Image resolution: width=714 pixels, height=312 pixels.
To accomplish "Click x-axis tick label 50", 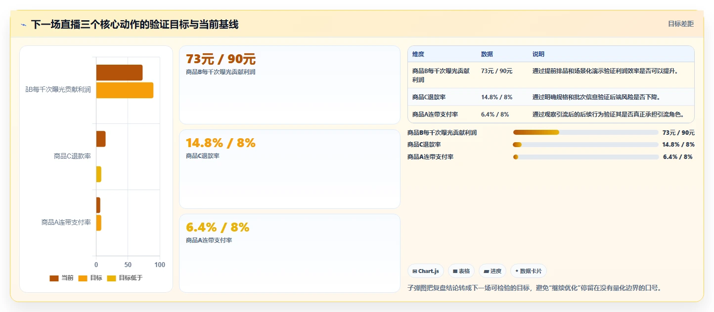I will 128,265.
